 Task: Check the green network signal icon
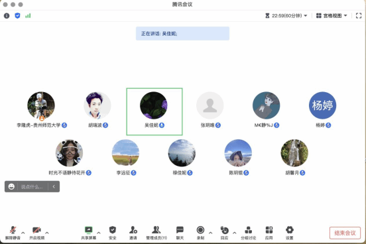pyautogui.click(x=28, y=16)
